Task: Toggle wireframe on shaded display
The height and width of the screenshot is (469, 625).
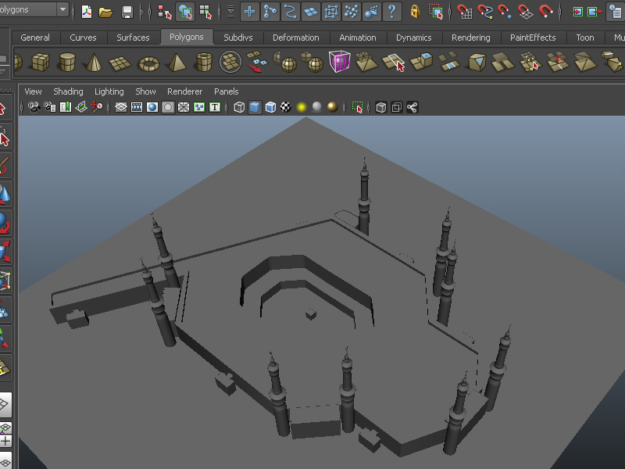Action: click(270, 107)
